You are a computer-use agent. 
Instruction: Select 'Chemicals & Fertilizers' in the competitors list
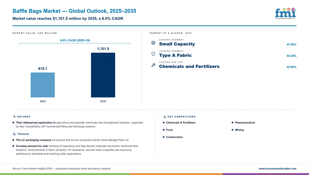click(x=181, y=123)
